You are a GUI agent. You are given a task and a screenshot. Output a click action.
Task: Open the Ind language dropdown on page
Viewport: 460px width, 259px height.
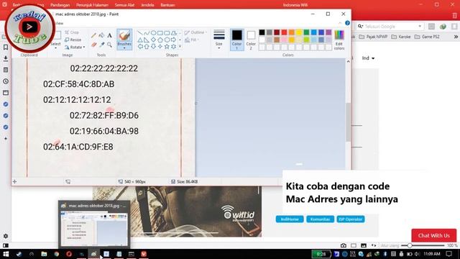click(368, 58)
